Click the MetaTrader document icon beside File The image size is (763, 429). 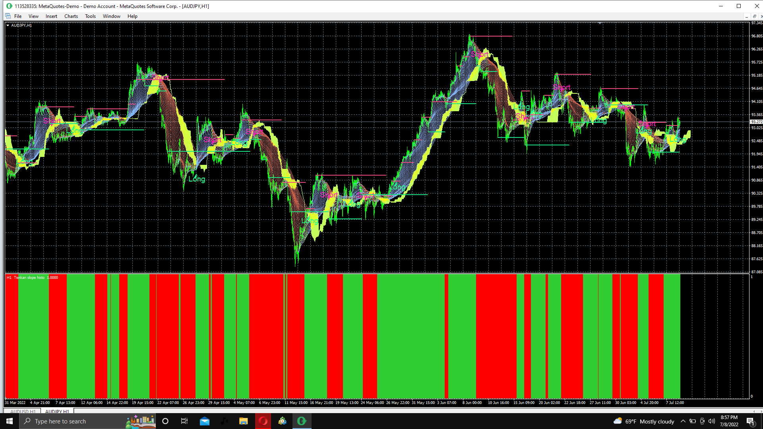pos(8,16)
